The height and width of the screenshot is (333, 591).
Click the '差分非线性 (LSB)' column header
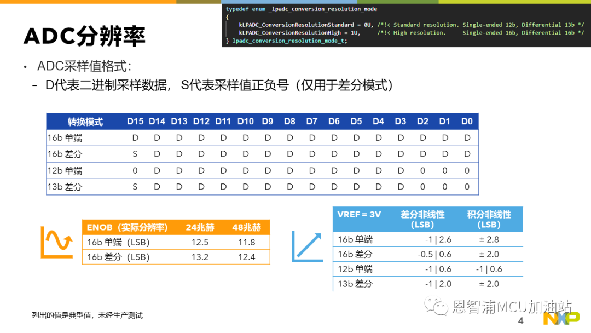[x=422, y=220]
